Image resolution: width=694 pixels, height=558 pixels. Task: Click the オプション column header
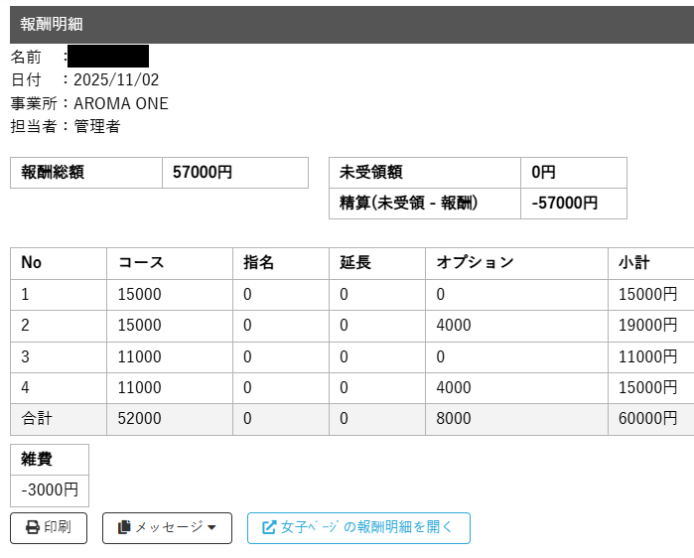(x=475, y=263)
